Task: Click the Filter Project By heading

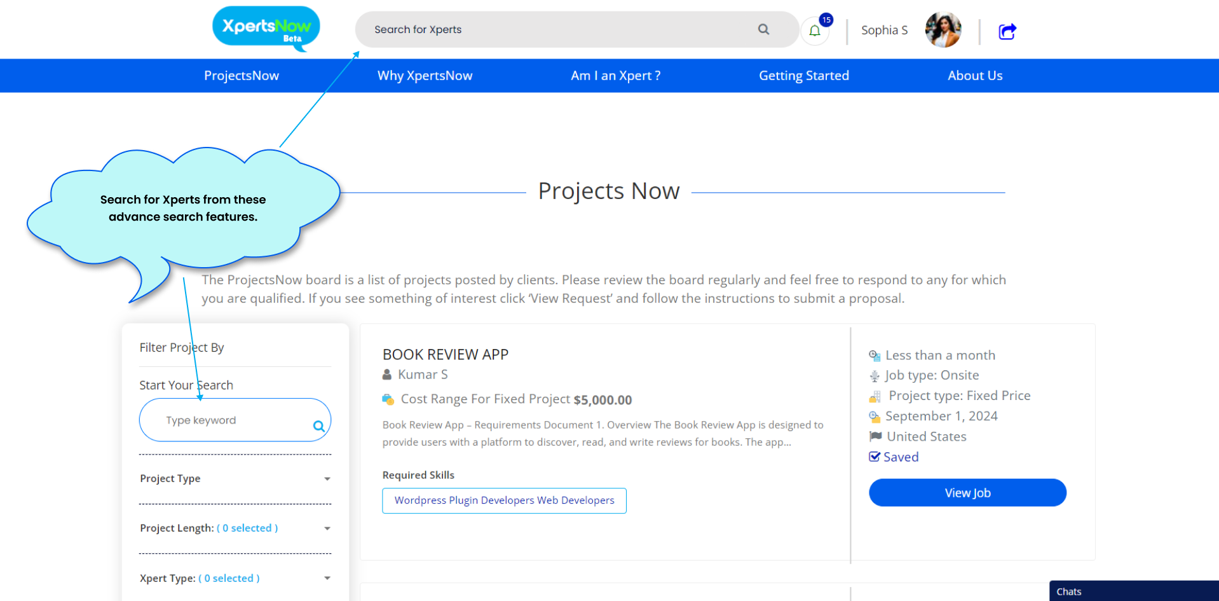Action: (182, 347)
